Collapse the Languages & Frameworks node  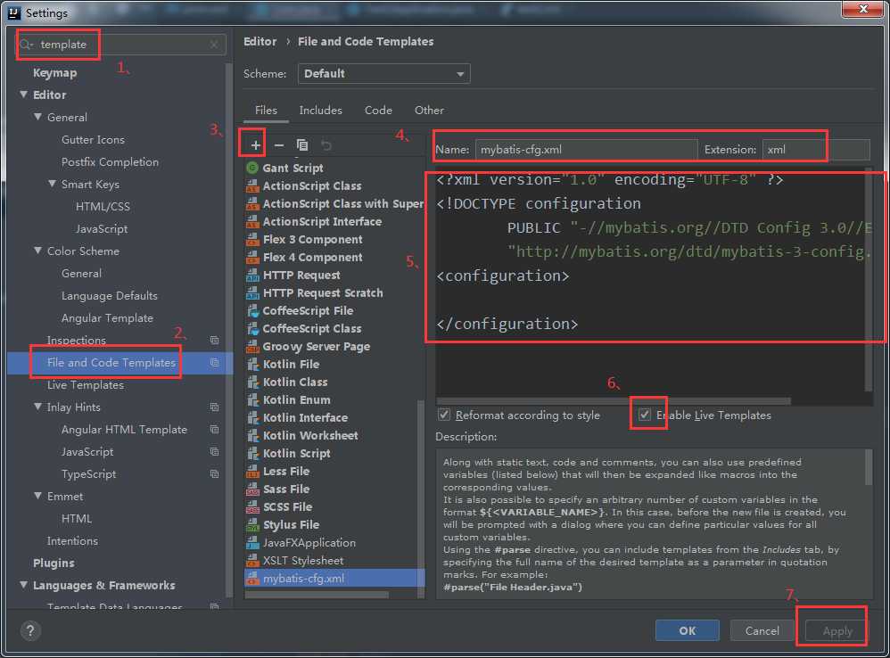[x=23, y=585]
